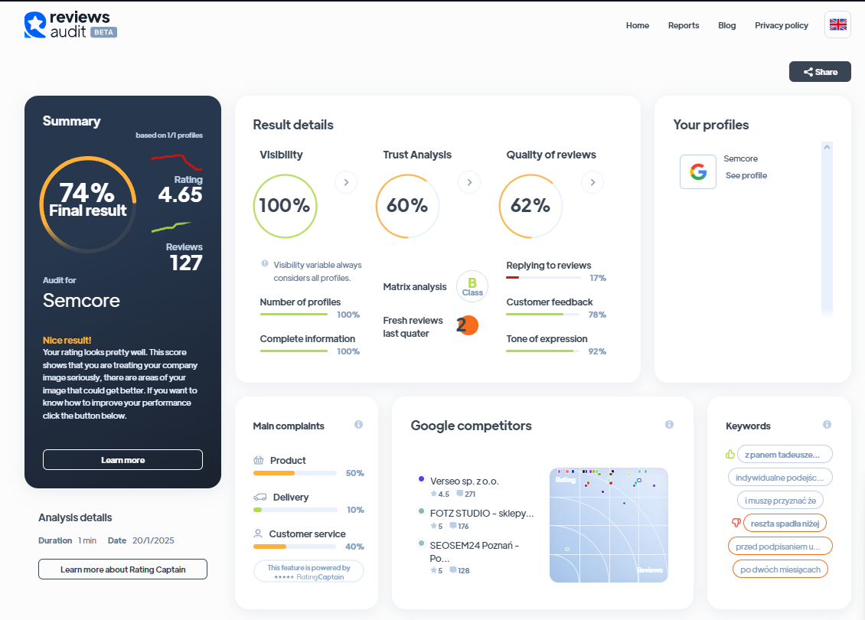Click the visibility note info icon
This screenshot has height=620, width=865.
(265, 263)
